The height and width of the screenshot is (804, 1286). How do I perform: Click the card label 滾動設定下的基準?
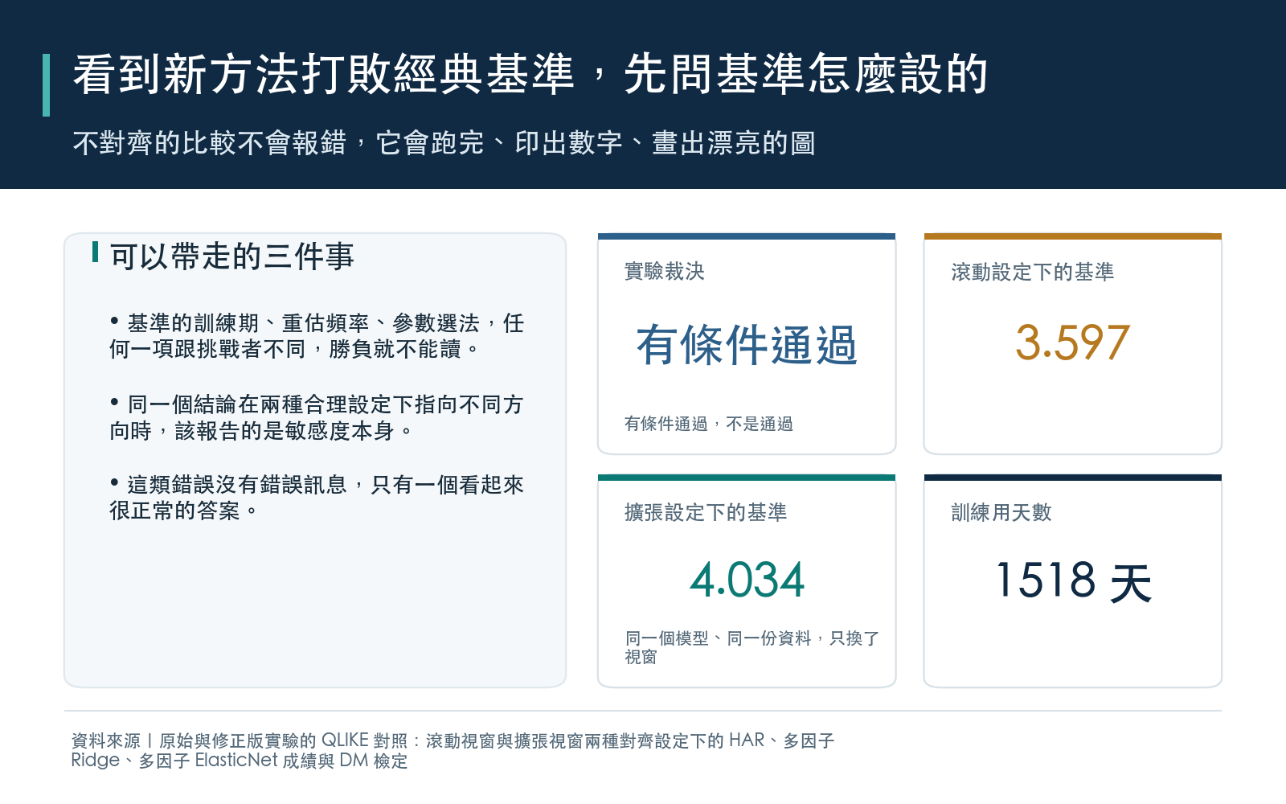(x=1033, y=272)
